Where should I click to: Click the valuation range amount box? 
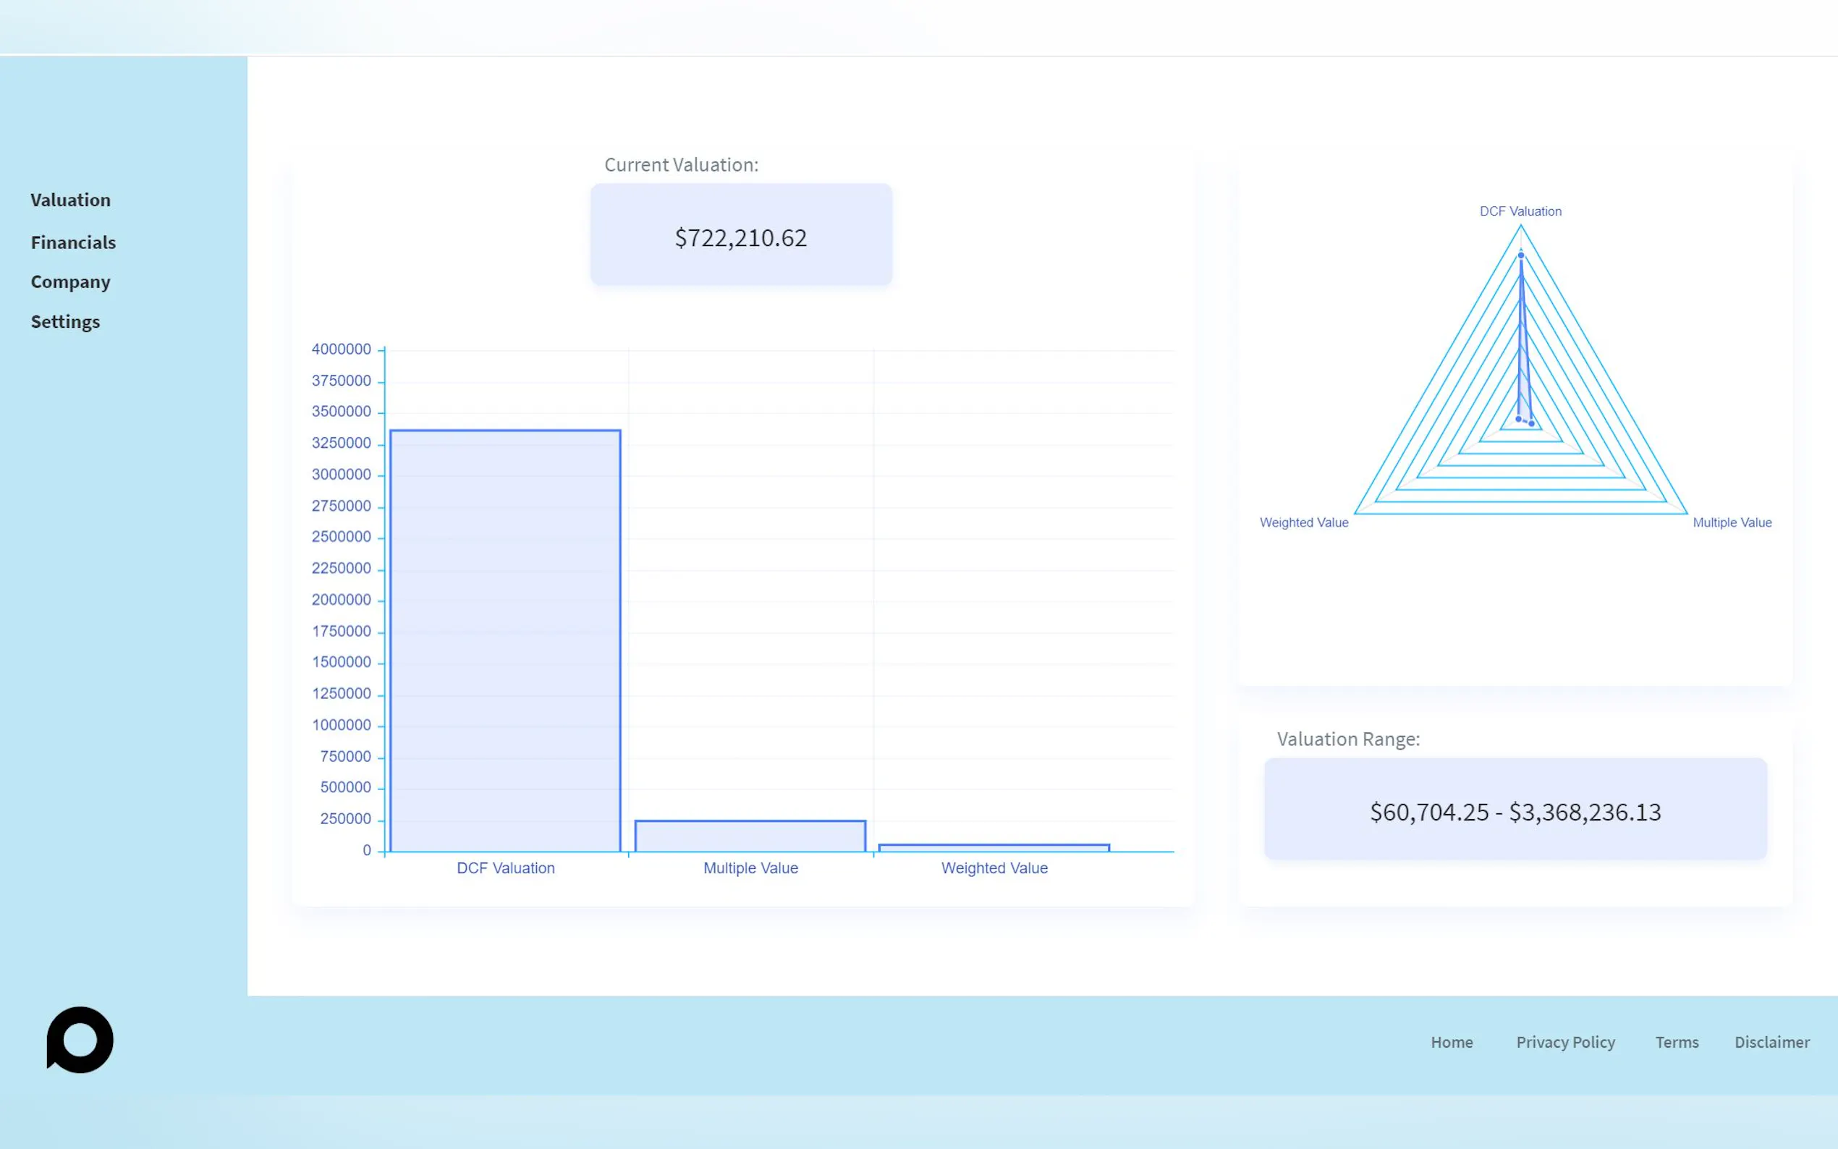1515,810
